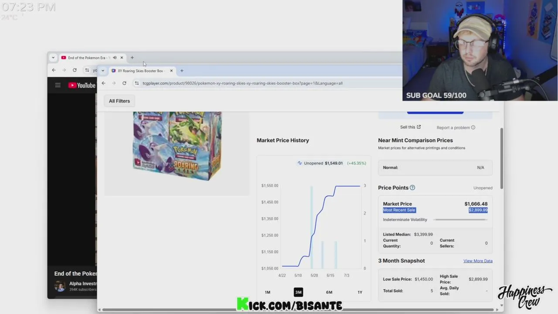The width and height of the screenshot is (558, 314).
Task: Click 3 Month Snapshot heading
Action: click(401, 261)
